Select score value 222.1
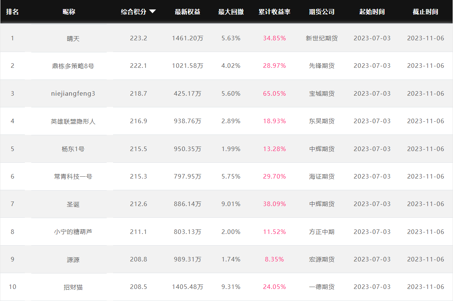453x301 pixels. pyautogui.click(x=139, y=66)
